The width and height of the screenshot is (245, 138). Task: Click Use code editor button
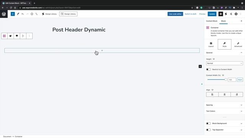[x=175, y=14]
